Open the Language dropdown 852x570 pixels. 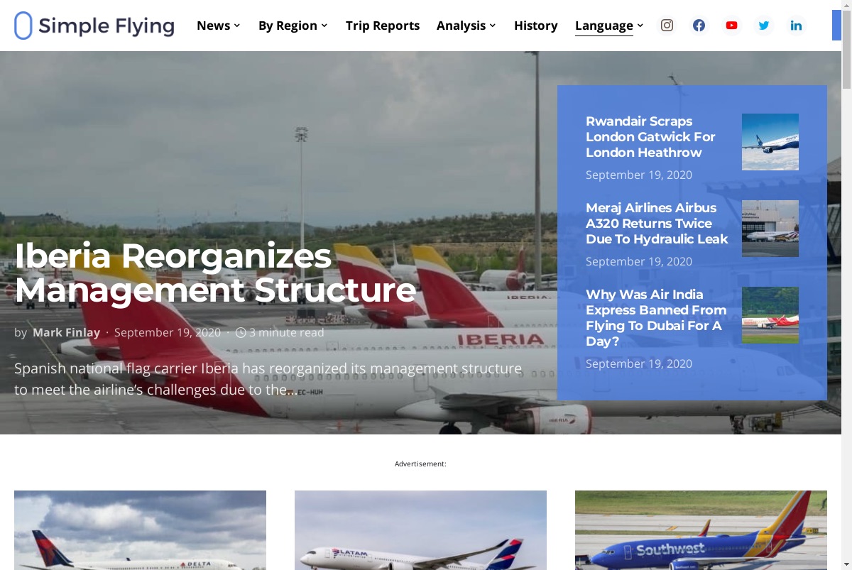coord(609,26)
